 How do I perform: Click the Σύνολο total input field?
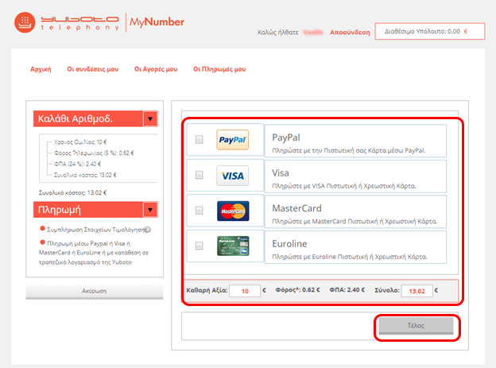(417, 291)
